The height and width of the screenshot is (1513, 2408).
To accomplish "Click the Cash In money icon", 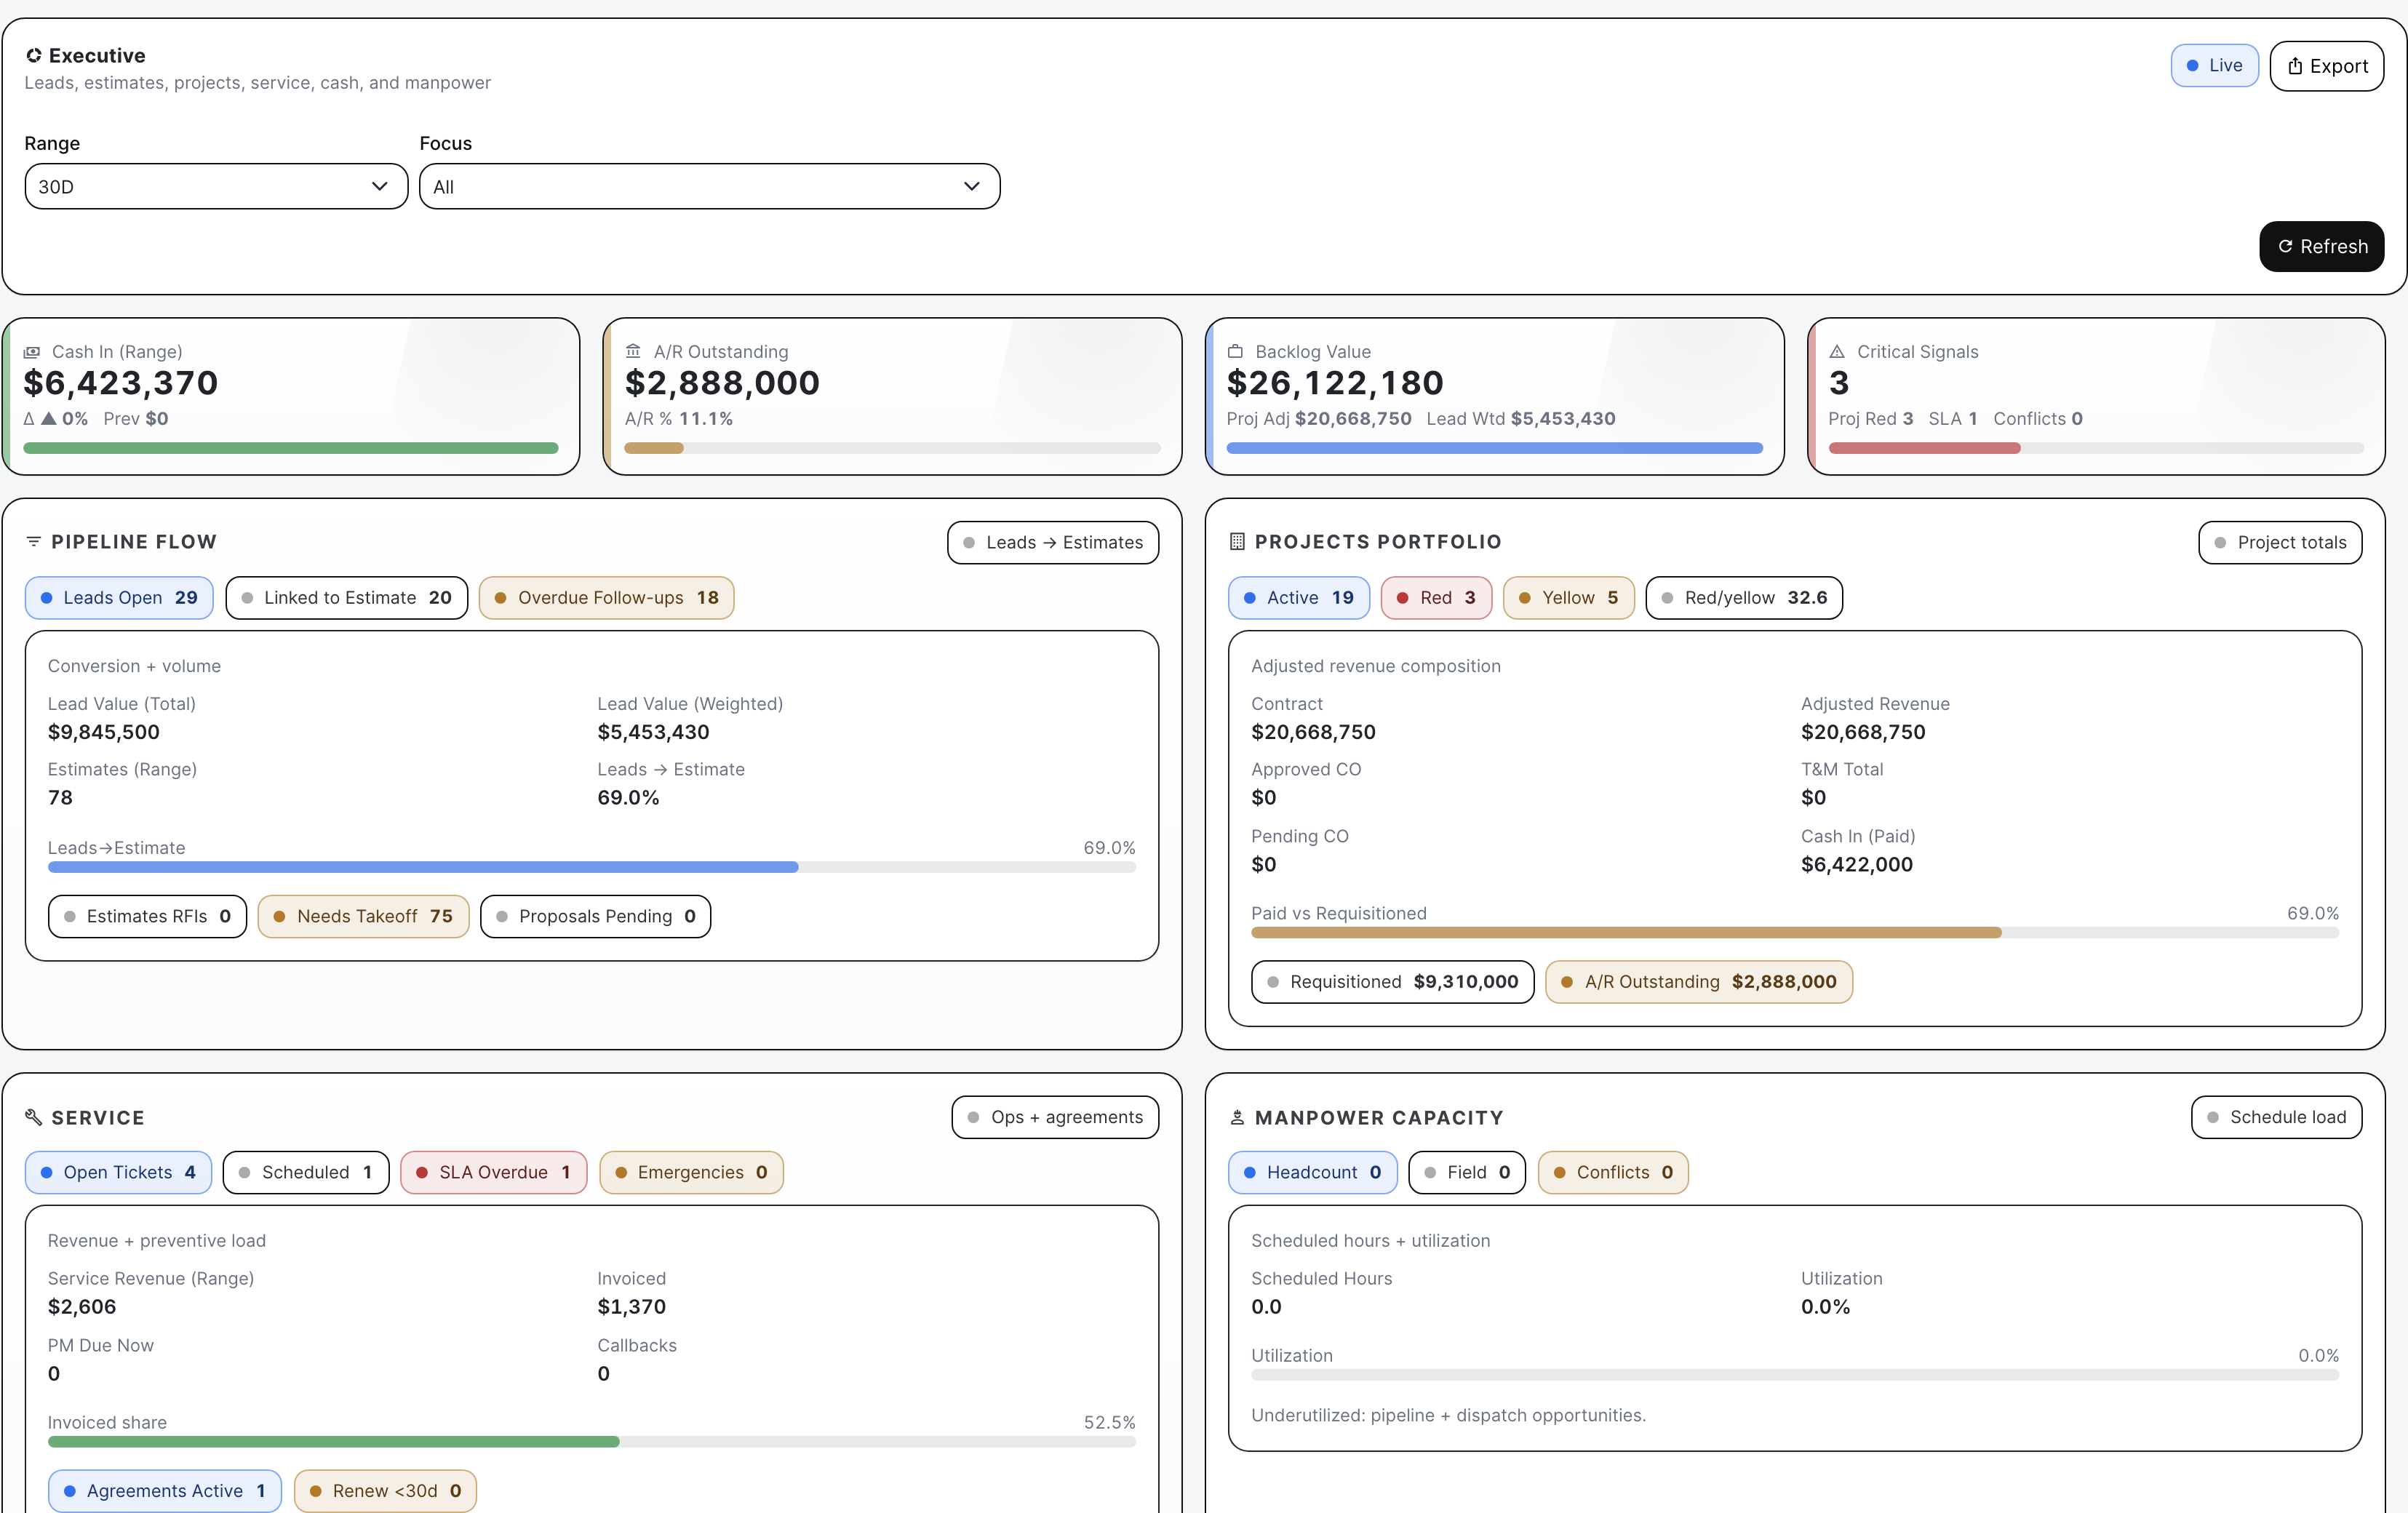I will (x=32, y=352).
